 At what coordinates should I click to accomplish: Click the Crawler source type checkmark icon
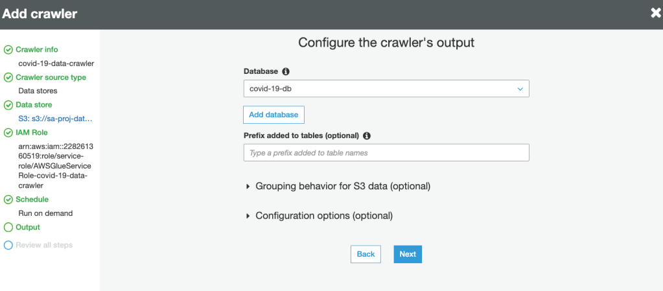click(8, 78)
